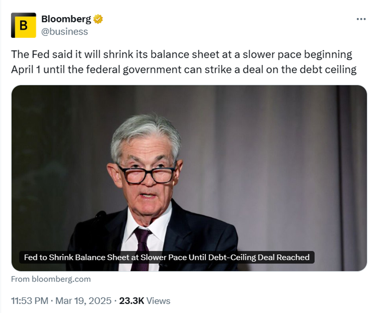Click the purple tie in the photo

click(142, 249)
